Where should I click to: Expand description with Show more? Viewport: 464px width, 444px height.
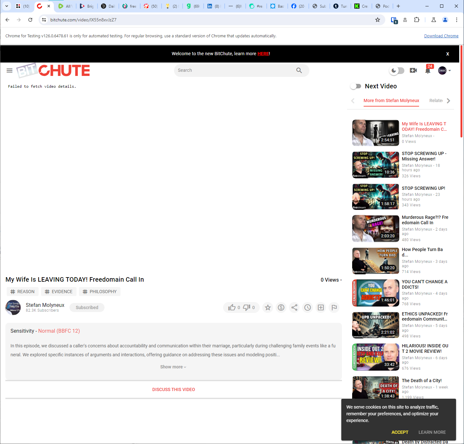pos(173,367)
